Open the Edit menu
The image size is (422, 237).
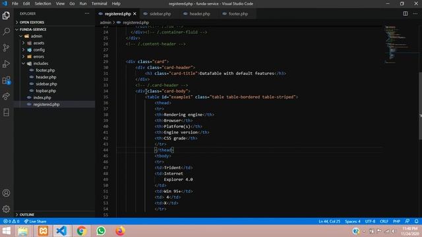[x=26, y=4]
